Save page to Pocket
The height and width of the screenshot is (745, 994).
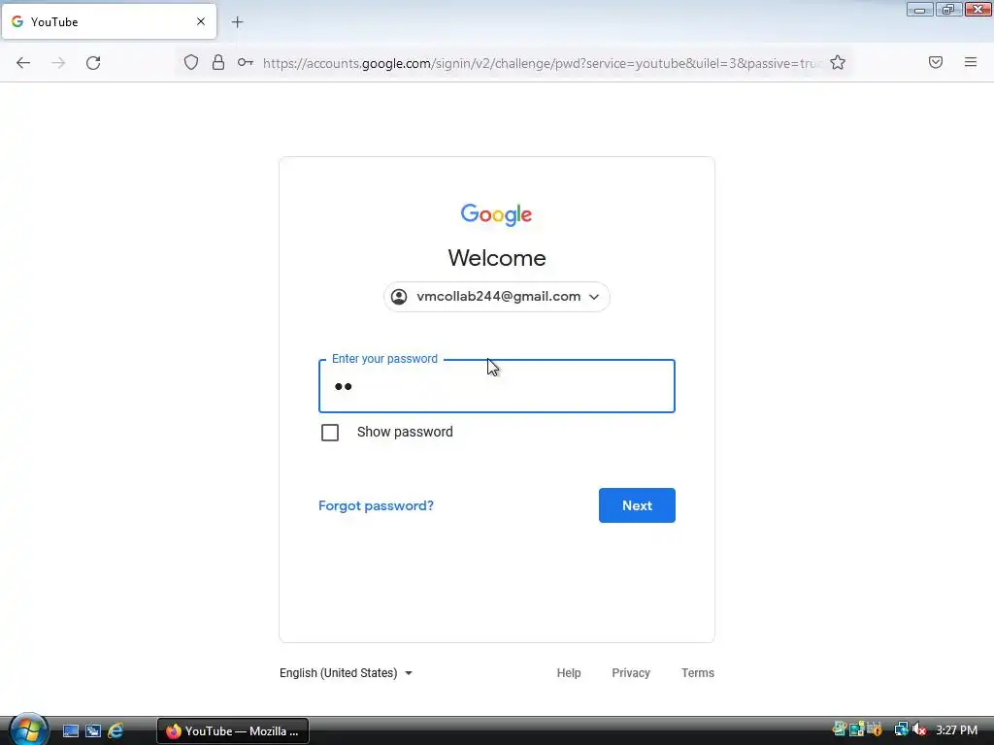[935, 62]
